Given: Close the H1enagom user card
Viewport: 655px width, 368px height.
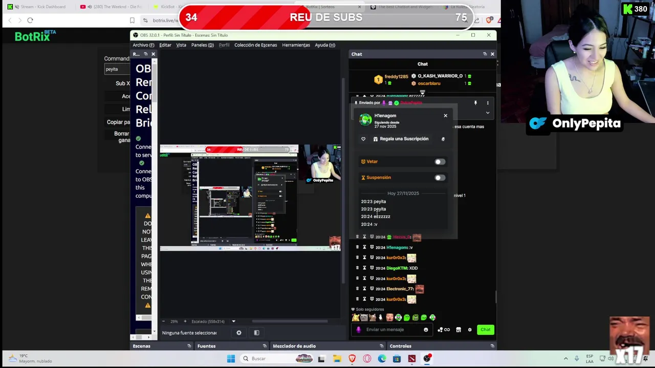Looking at the screenshot, I should click(x=445, y=116).
